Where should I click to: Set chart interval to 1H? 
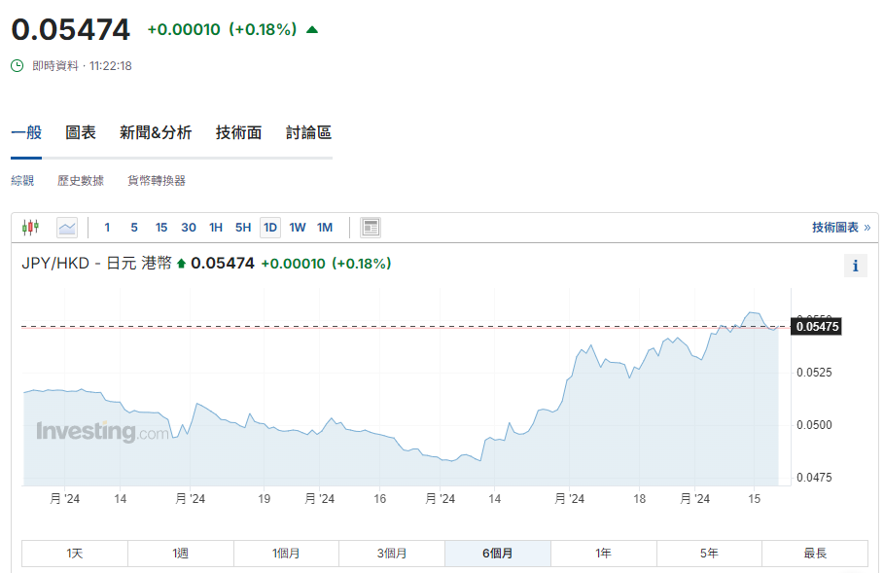pyautogui.click(x=216, y=228)
